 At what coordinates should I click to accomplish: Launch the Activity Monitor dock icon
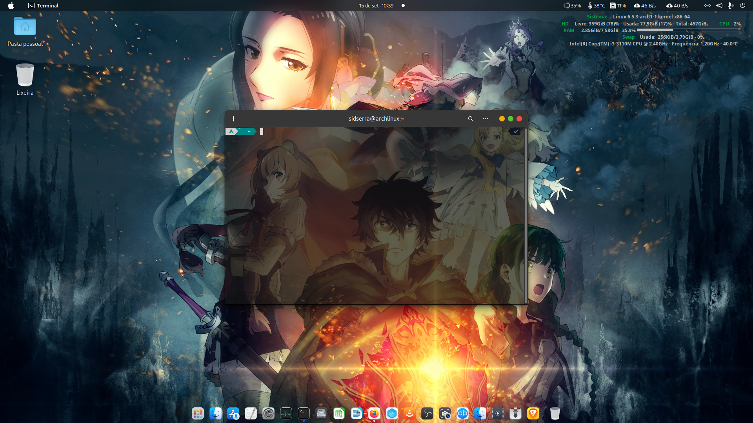pyautogui.click(x=286, y=413)
